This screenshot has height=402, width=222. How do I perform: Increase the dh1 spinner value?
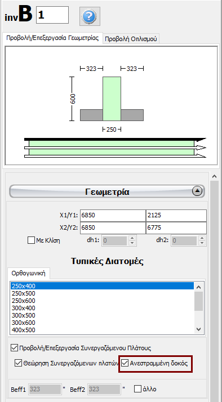132,238
